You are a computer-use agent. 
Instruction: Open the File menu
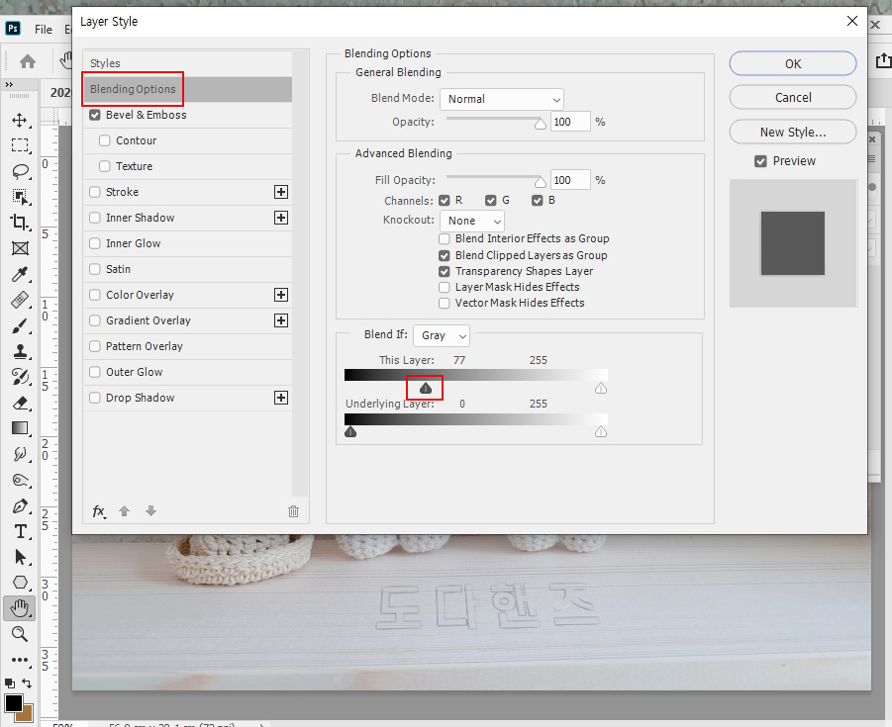(44, 30)
